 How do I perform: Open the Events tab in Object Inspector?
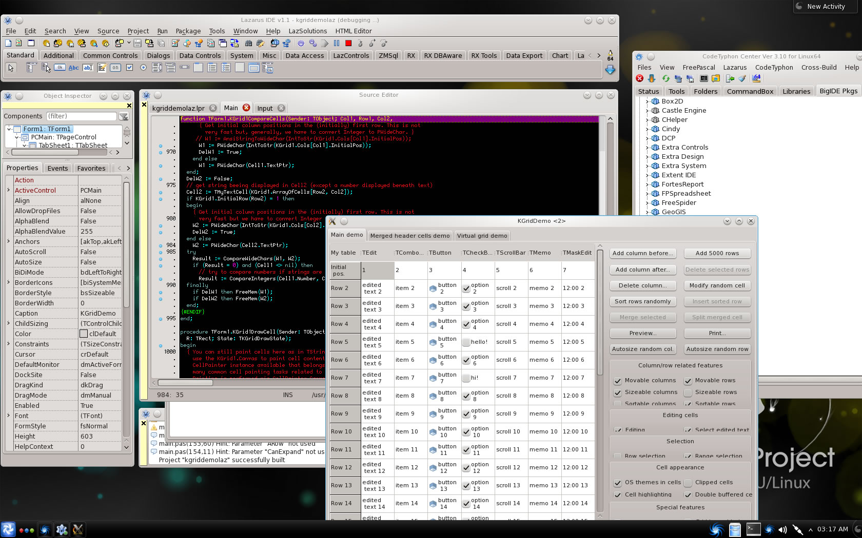[x=57, y=168]
